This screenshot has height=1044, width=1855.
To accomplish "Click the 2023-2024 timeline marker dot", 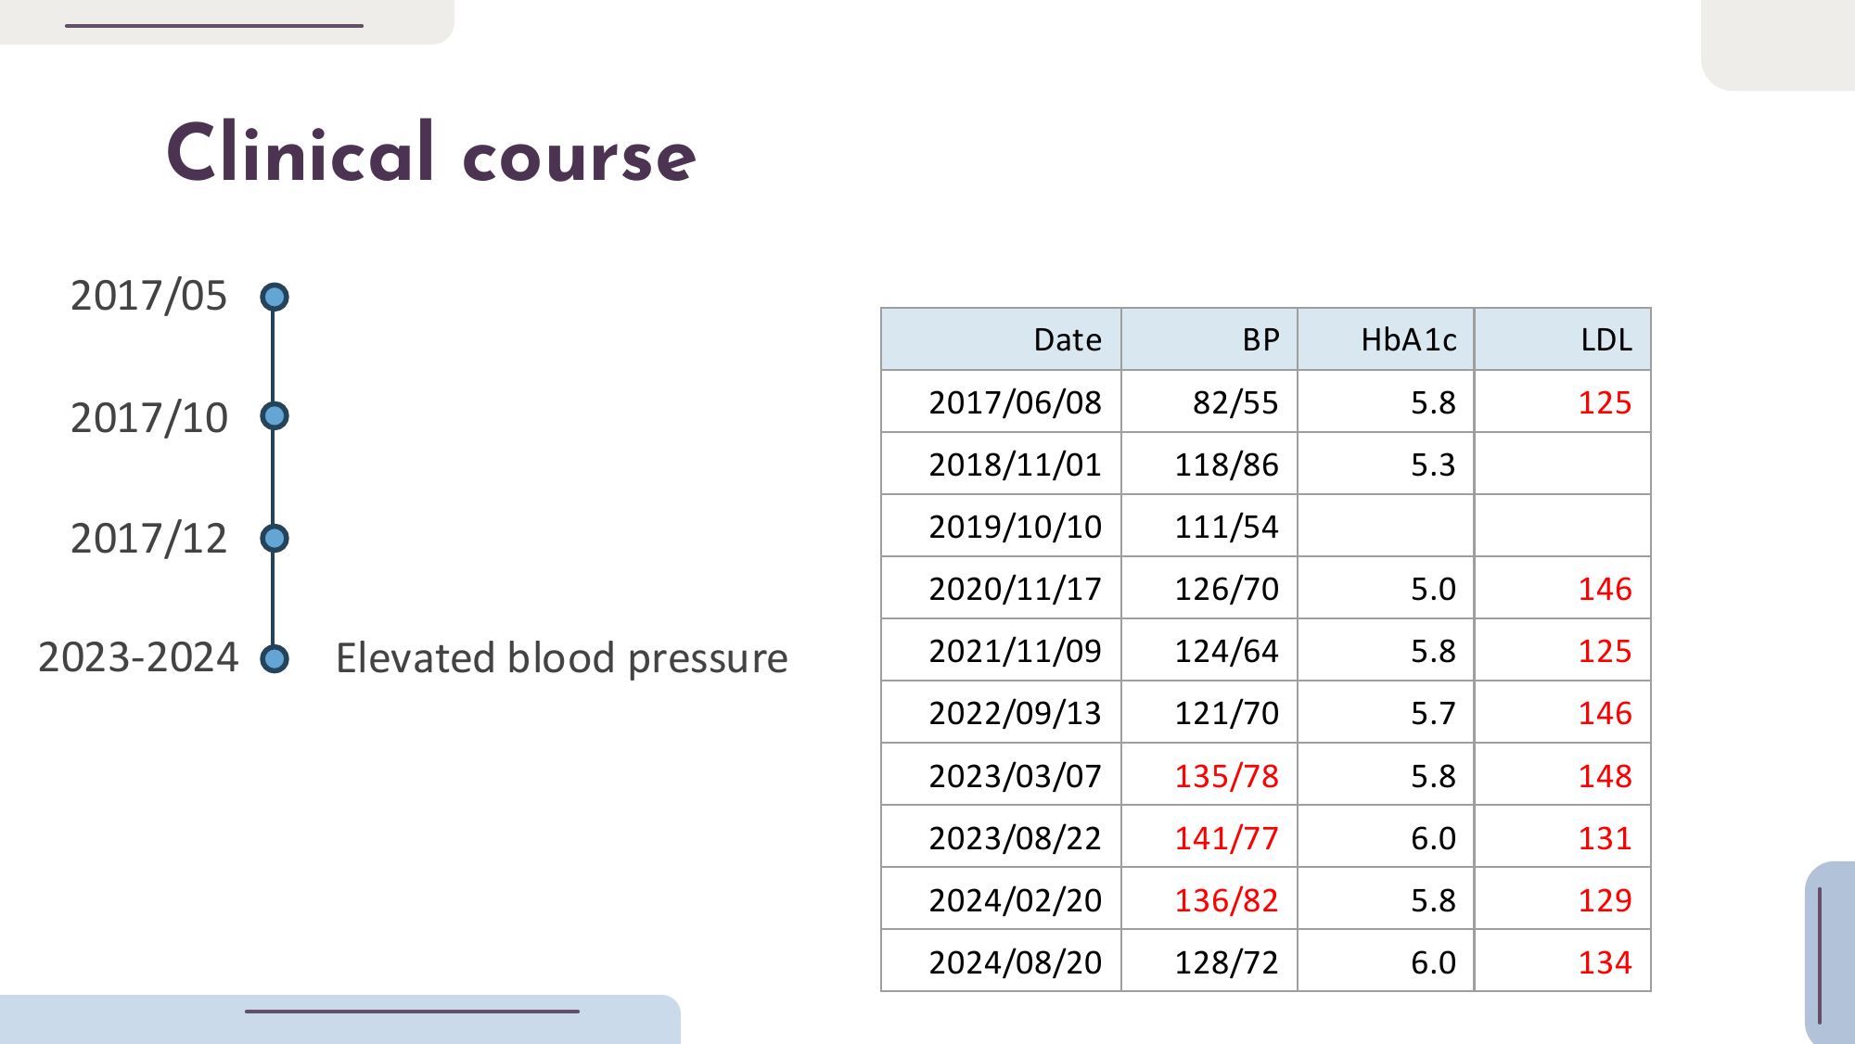I will tap(274, 658).
